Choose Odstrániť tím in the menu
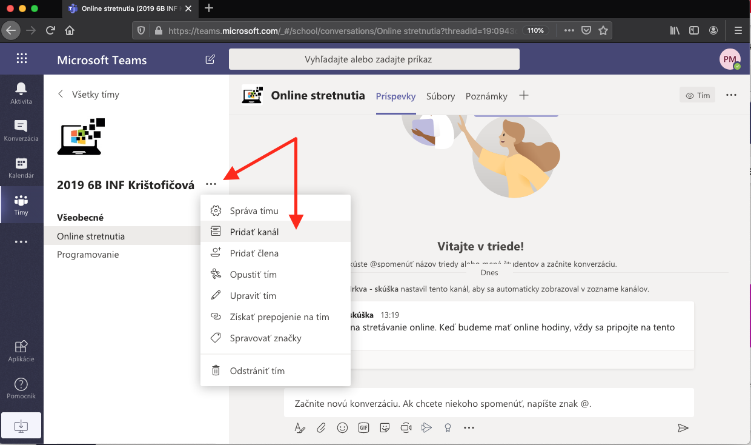Image resolution: width=751 pixels, height=445 pixels. click(x=257, y=370)
